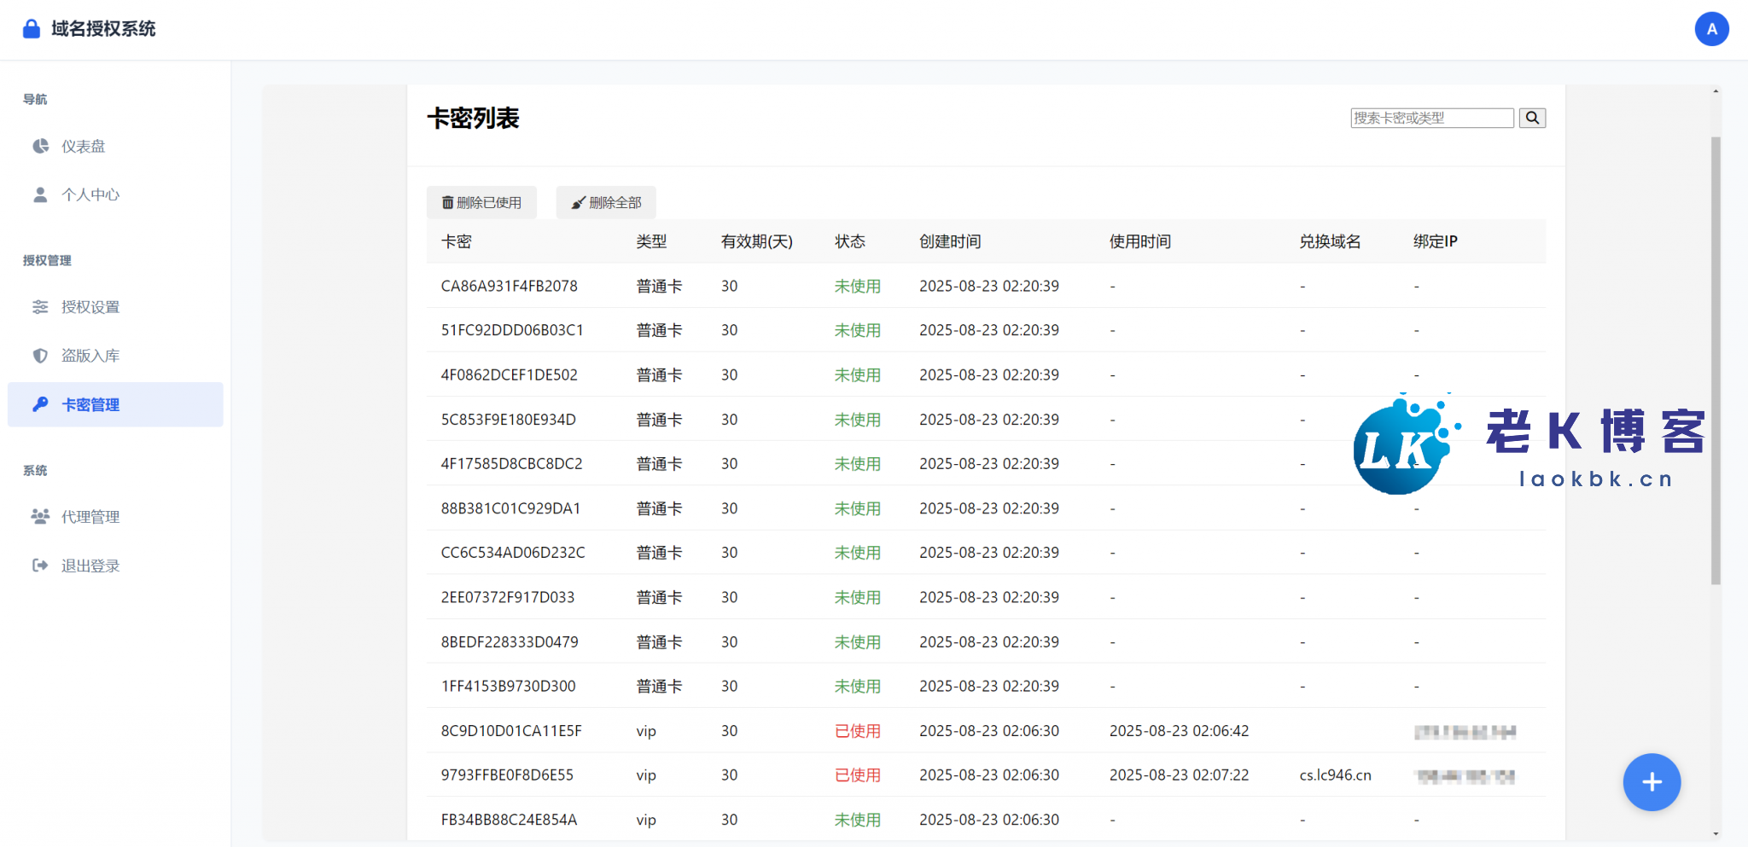The width and height of the screenshot is (1748, 847).
Task: Click the 域名授权系统 site title
Action: click(103, 29)
